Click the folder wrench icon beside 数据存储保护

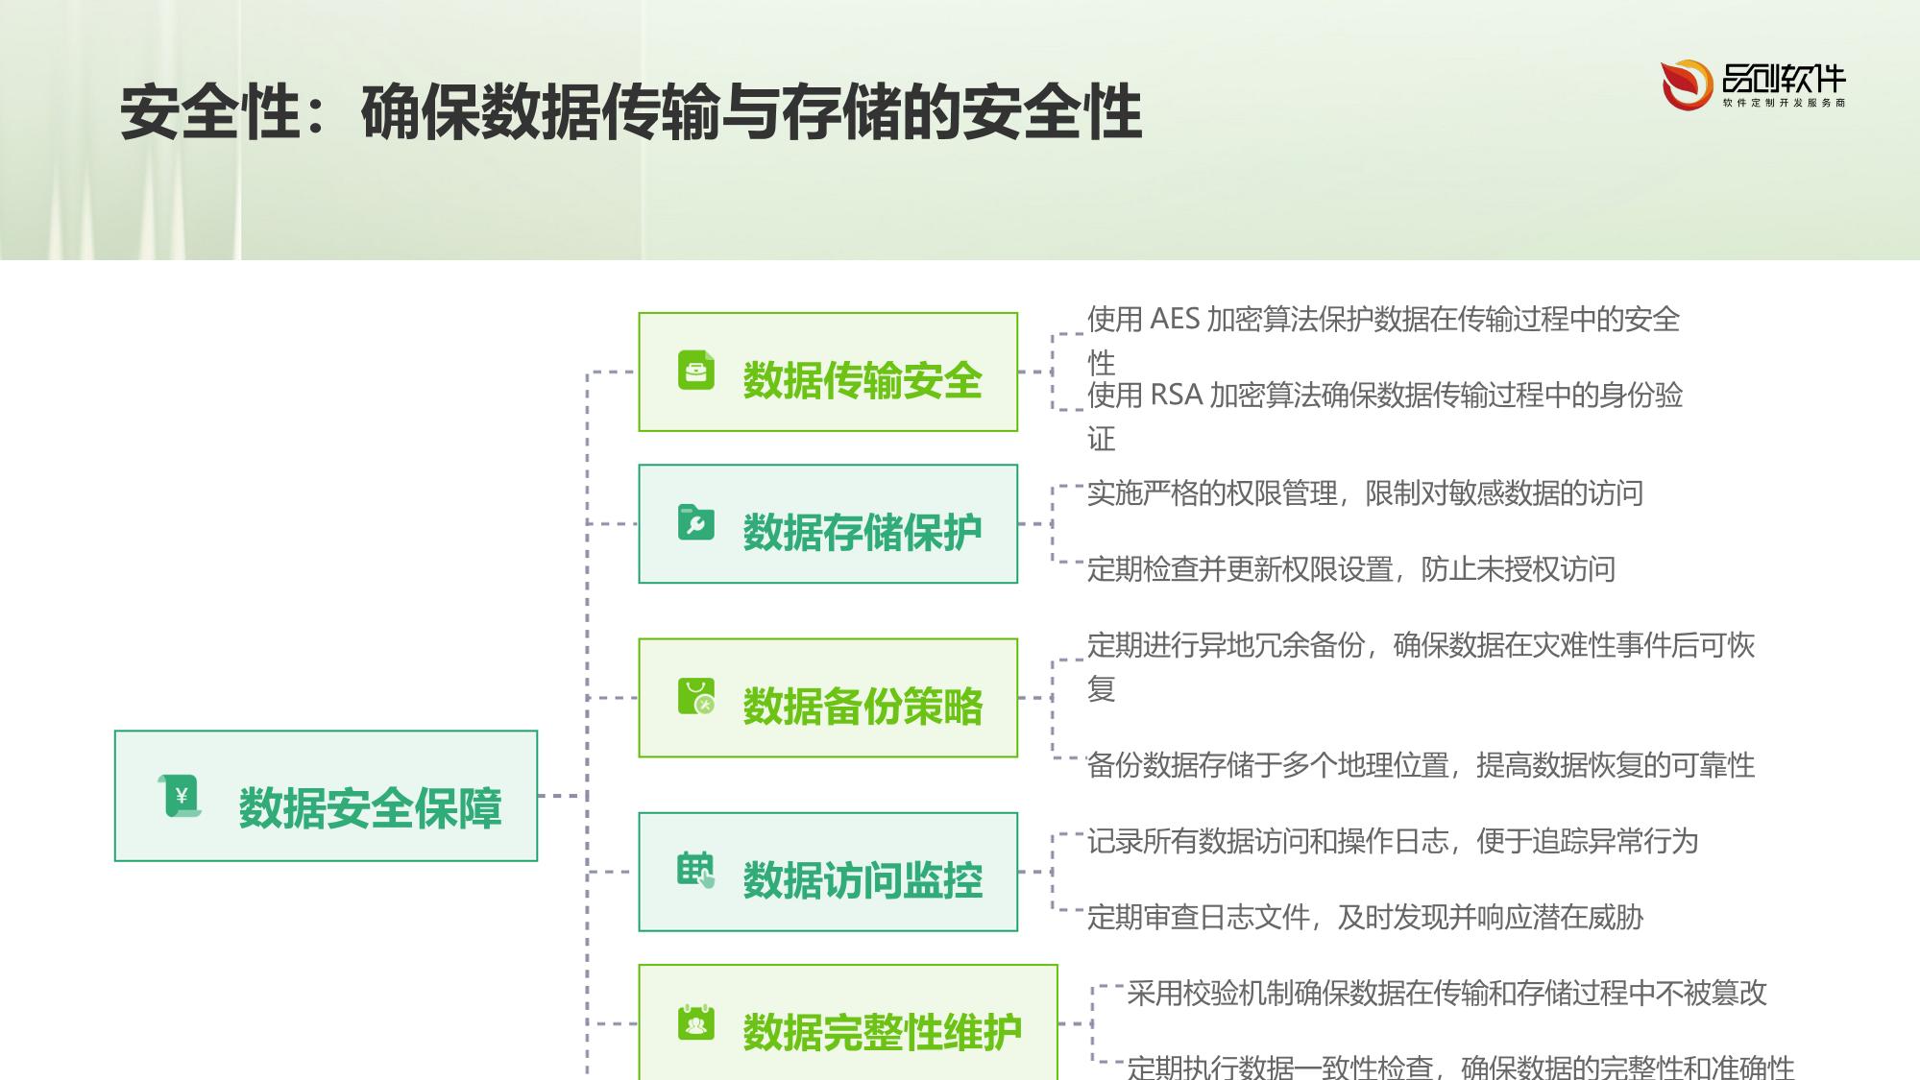pyautogui.click(x=696, y=522)
